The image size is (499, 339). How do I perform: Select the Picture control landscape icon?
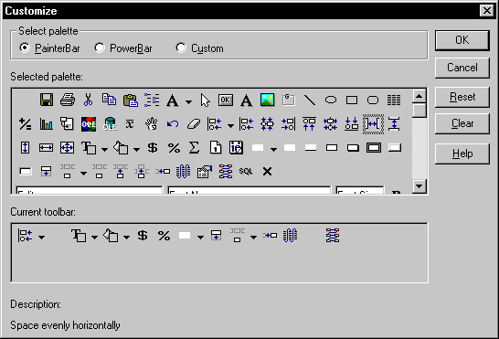(x=267, y=100)
